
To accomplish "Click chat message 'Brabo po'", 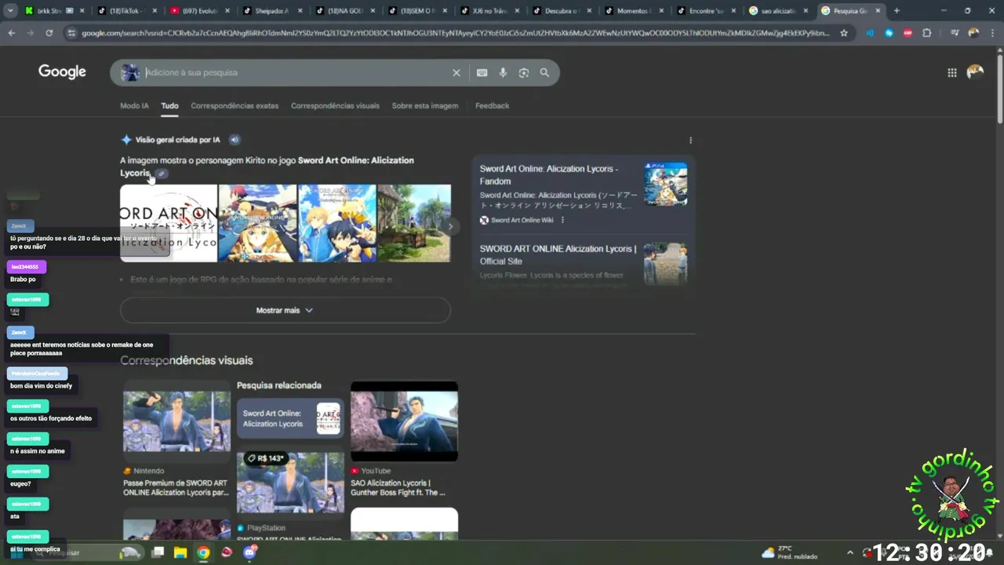I will tap(23, 279).
